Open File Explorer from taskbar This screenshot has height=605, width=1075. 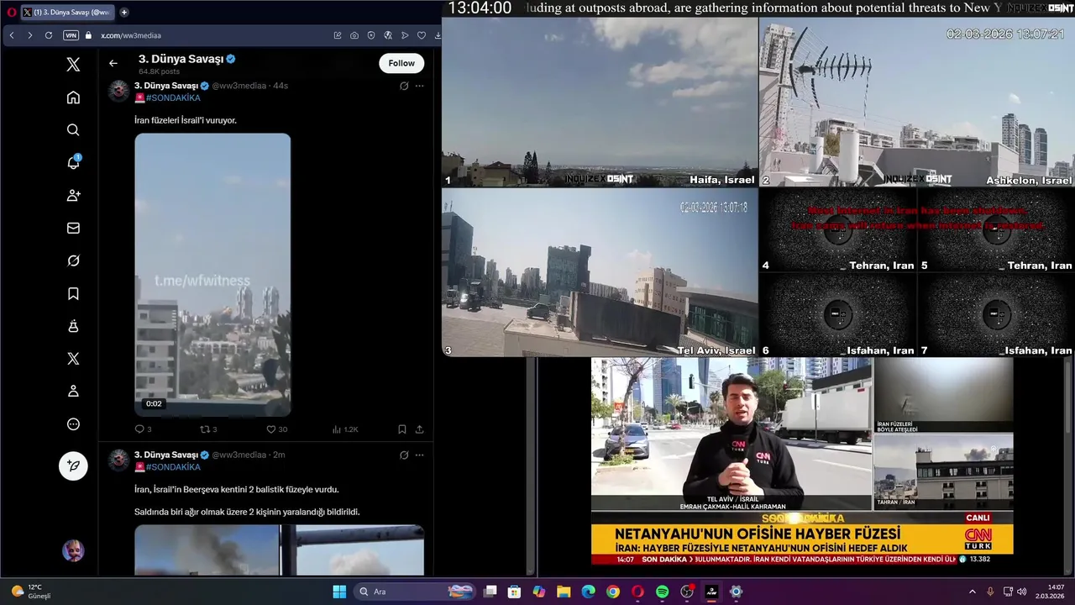[x=564, y=592]
